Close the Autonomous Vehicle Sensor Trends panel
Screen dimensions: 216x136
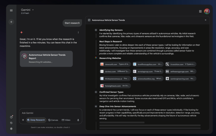point(206,20)
